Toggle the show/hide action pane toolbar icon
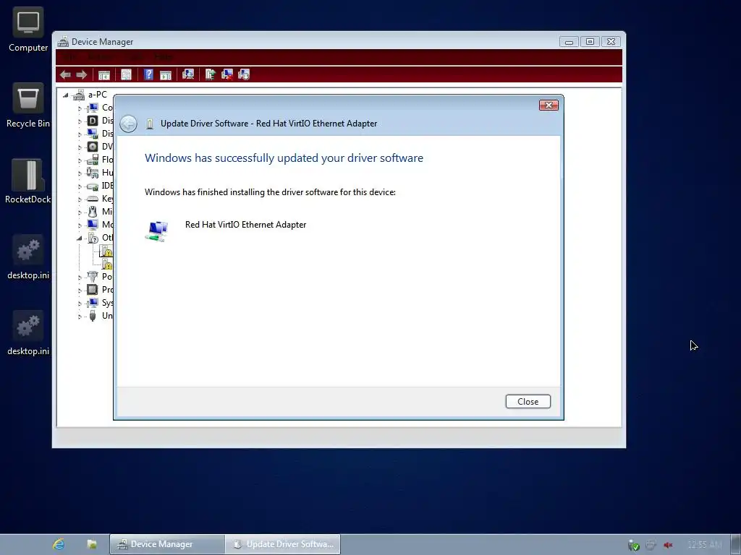The height and width of the screenshot is (555, 741). coord(166,74)
